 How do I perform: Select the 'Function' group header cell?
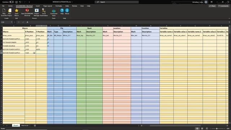point(145,28)
